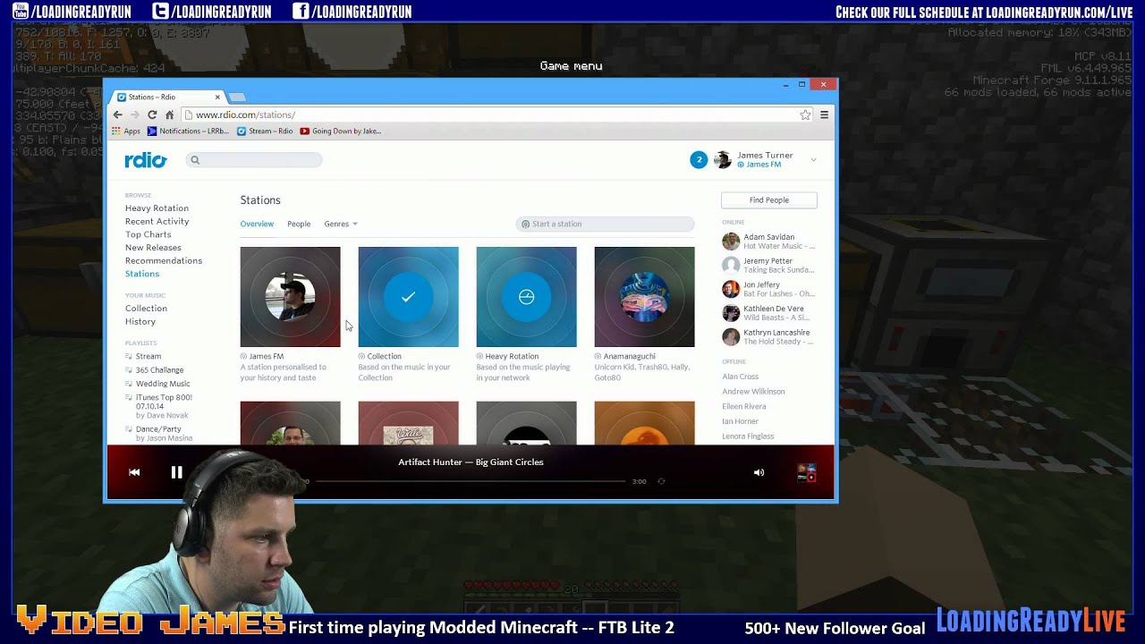
Task: Open the play queue album art icon
Action: pyautogui.click(x=806, y=472)
